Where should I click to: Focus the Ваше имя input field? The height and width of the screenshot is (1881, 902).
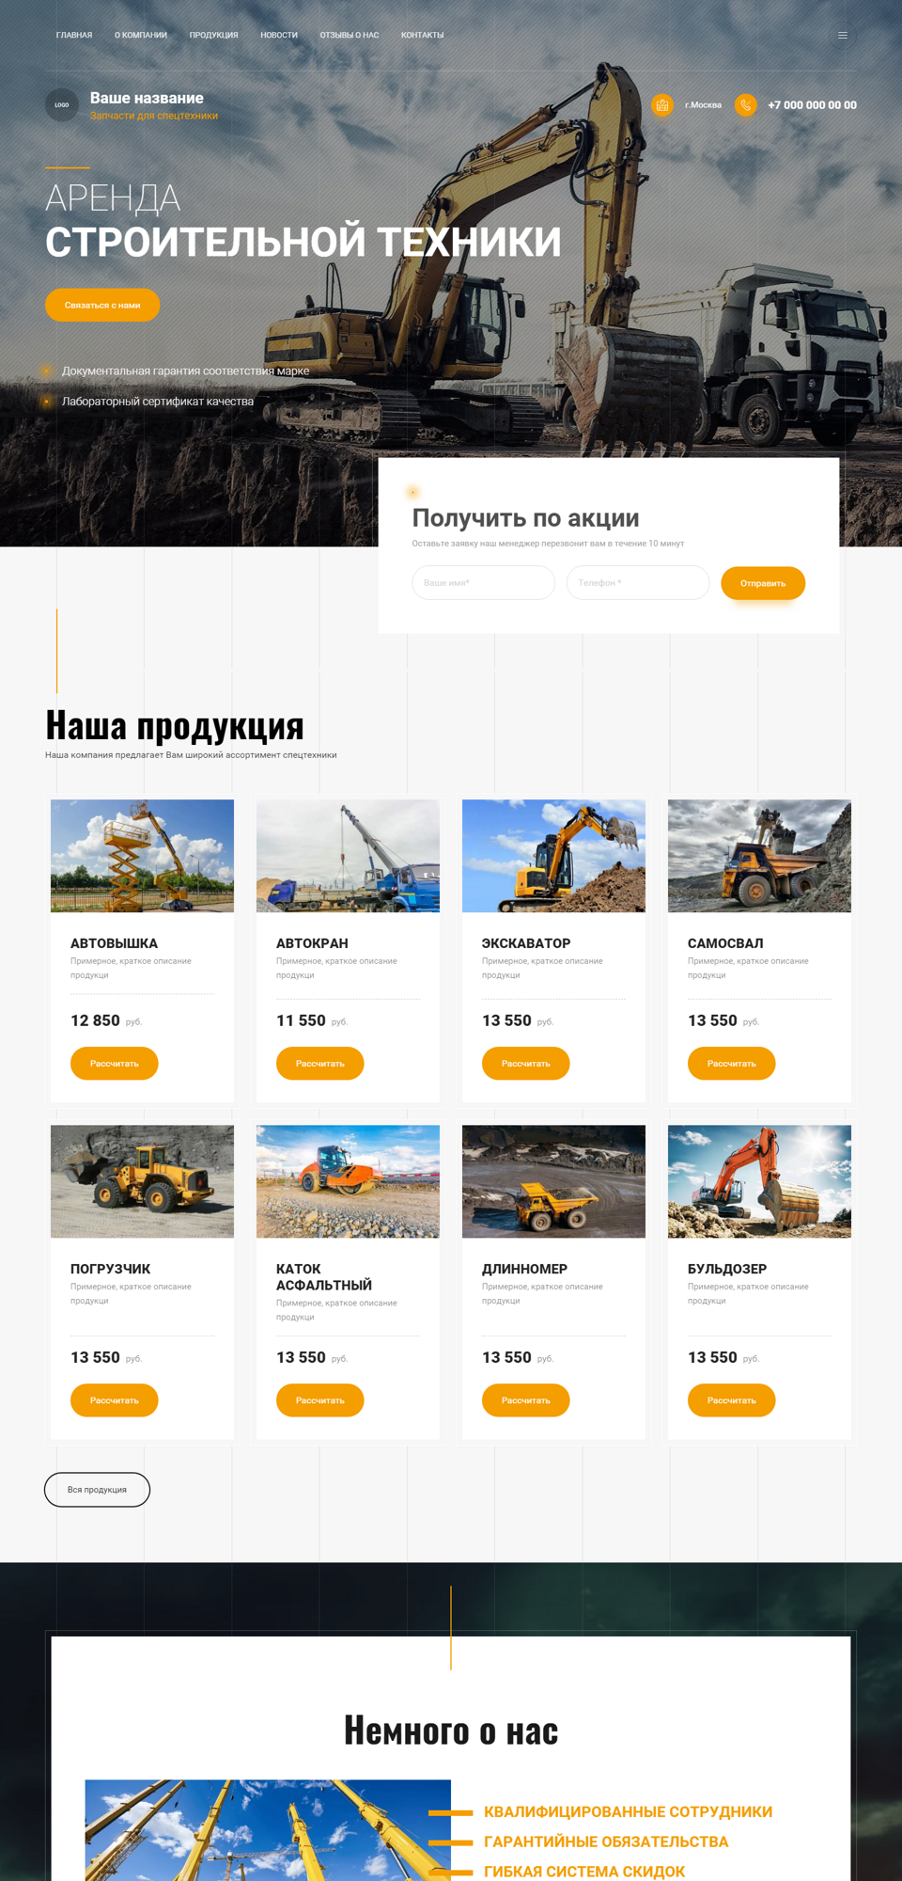[483, 582]
